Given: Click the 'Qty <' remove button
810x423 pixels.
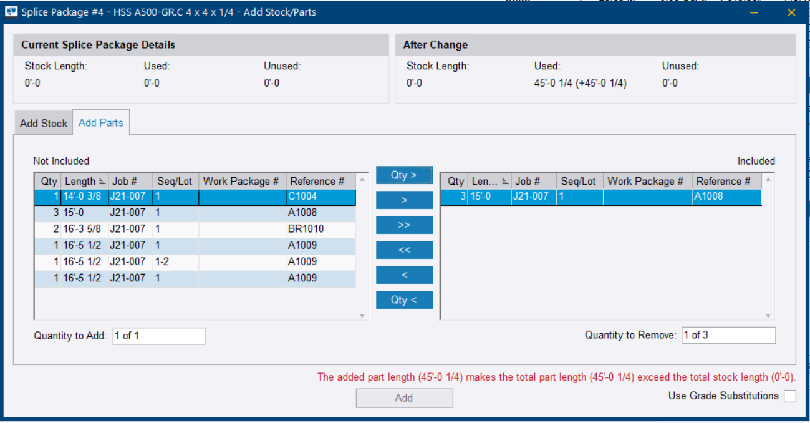Looking at the screenshot, I should point(404,300).
